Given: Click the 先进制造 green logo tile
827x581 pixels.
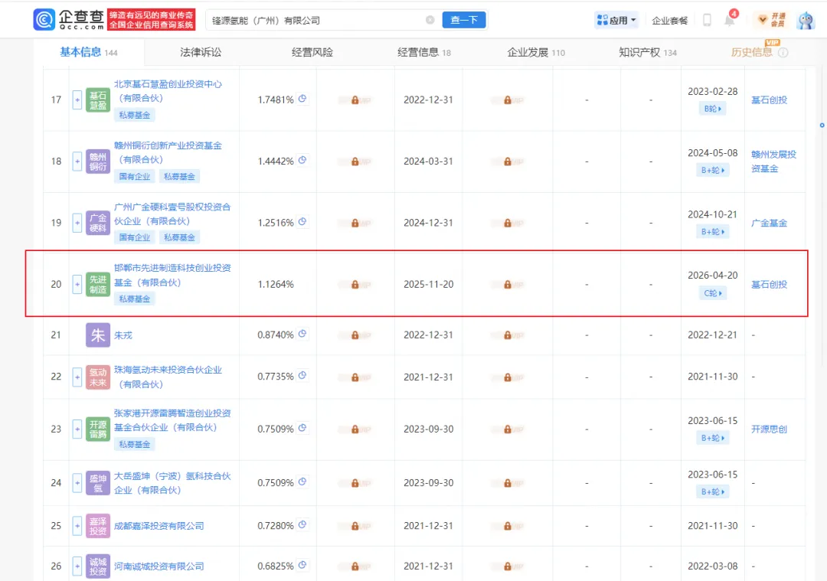Looking at the screenshot, I should (x=97, y=284).
